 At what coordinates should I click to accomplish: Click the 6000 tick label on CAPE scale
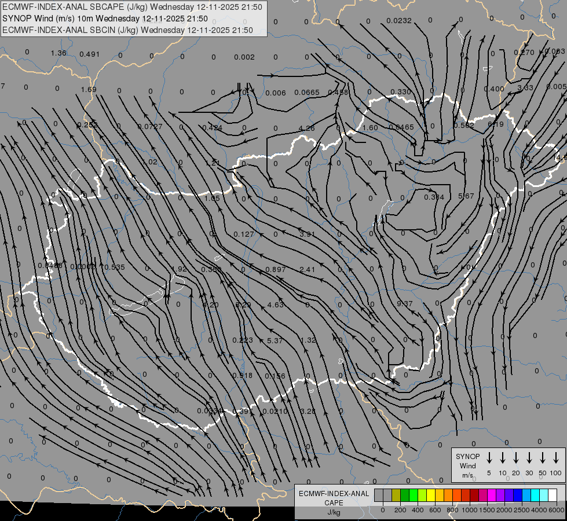[556, 510]
